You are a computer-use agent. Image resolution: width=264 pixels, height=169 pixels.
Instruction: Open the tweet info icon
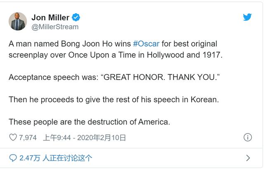pyautogui.click(x=247, y=138)
